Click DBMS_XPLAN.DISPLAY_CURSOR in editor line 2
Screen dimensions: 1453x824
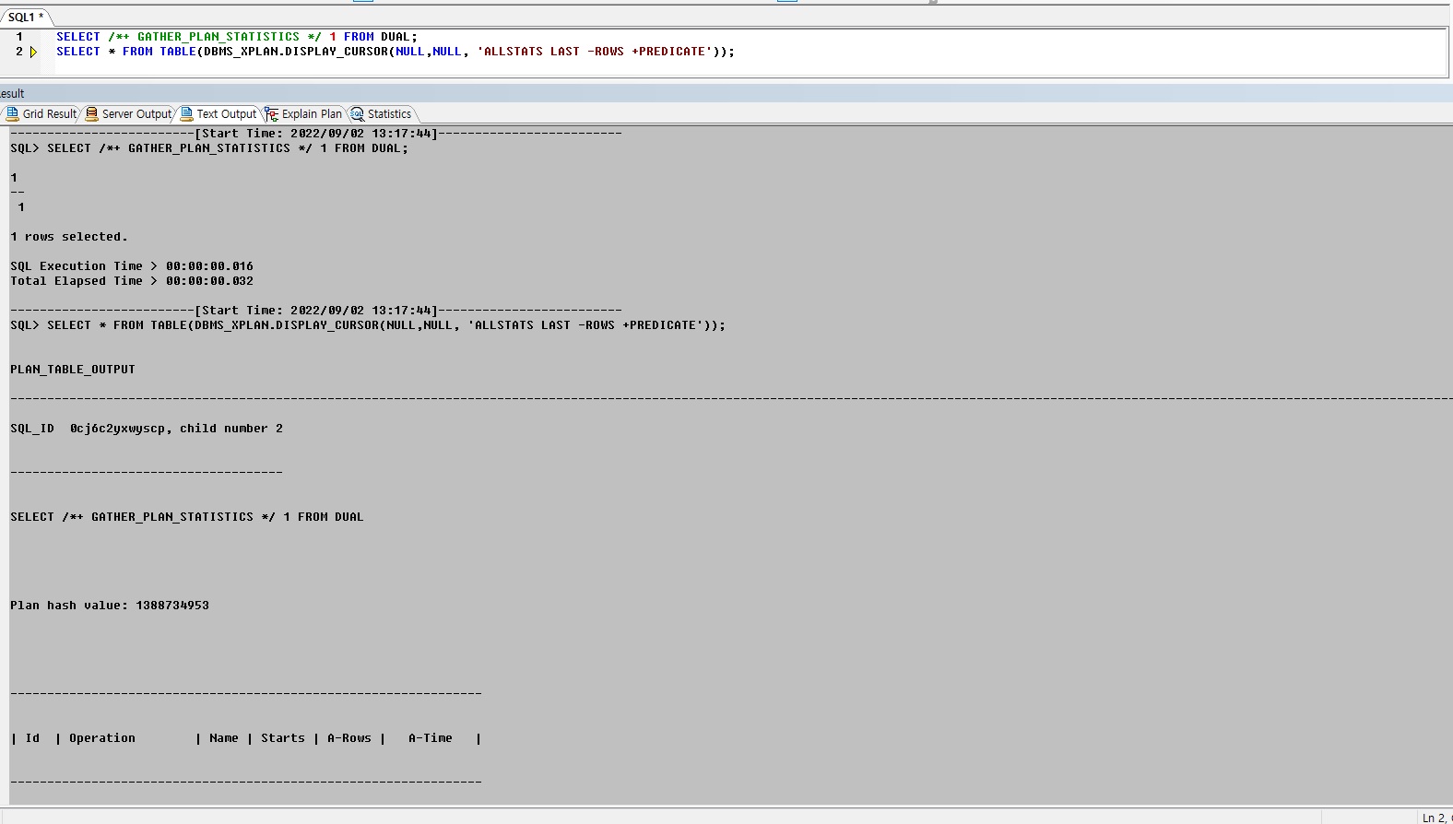click(295, 52)
